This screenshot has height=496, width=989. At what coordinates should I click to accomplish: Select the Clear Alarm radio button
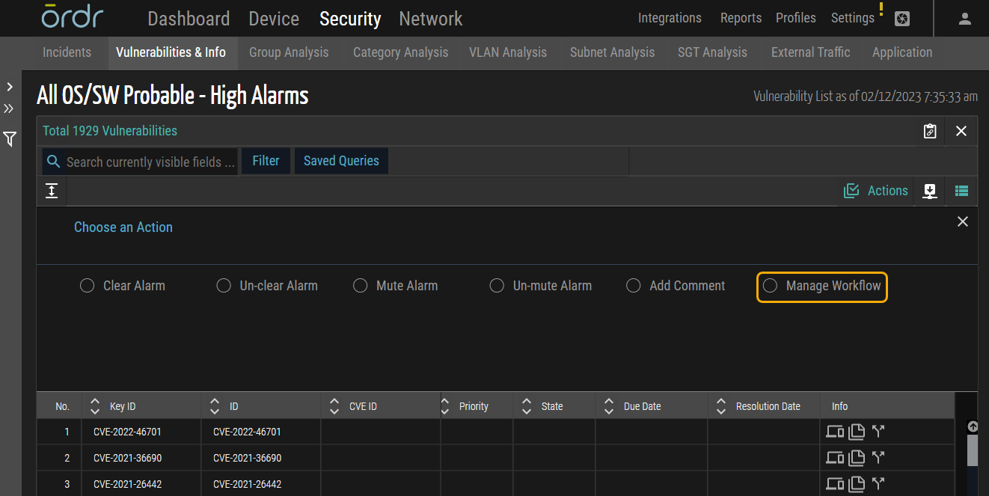point(87,286)
